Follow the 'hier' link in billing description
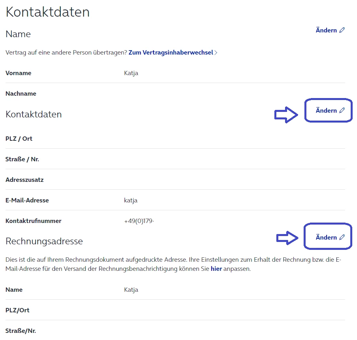 216,269
